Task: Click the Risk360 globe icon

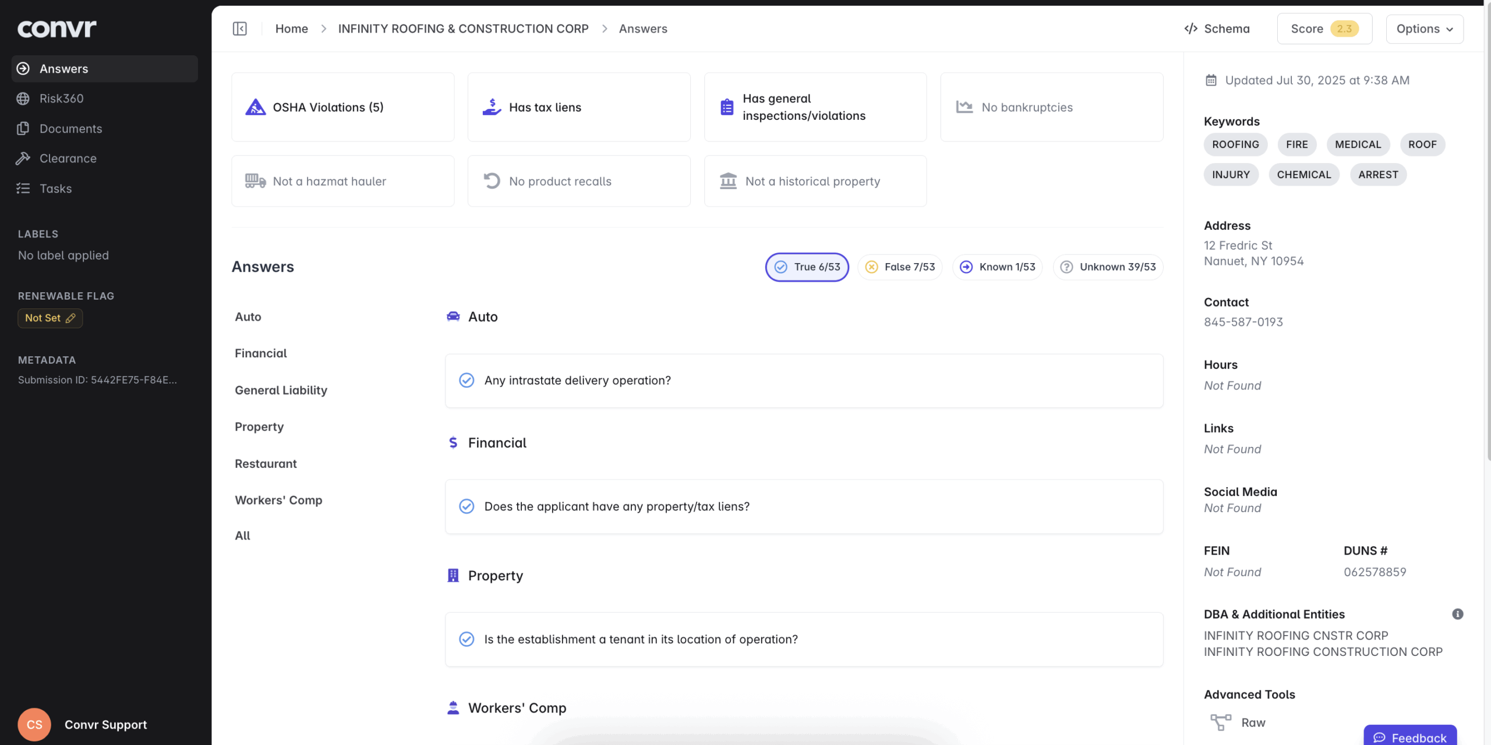Action: (23, 98)
